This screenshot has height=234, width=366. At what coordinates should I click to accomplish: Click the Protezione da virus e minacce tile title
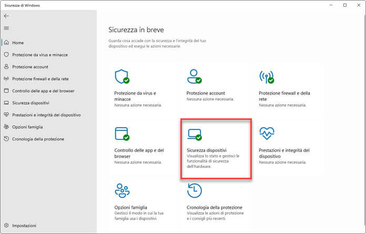click(135, 96)
